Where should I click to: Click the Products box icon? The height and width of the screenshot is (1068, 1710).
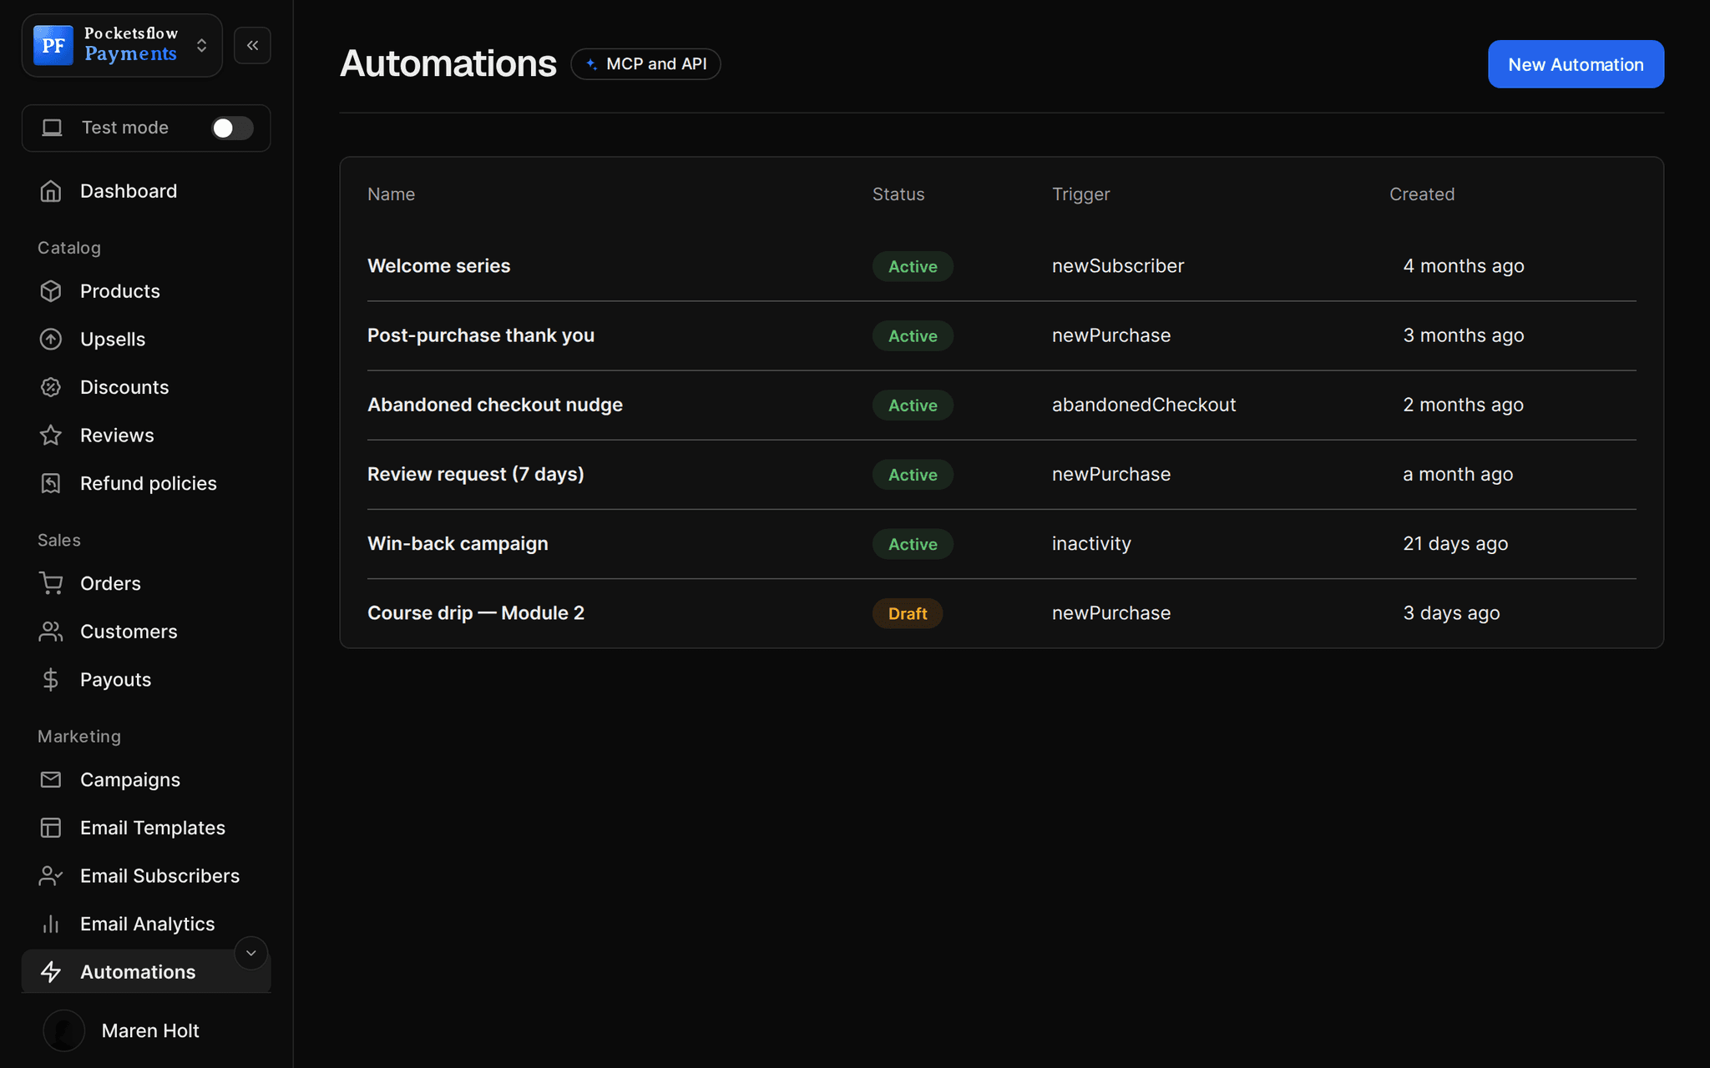(51, 291)
